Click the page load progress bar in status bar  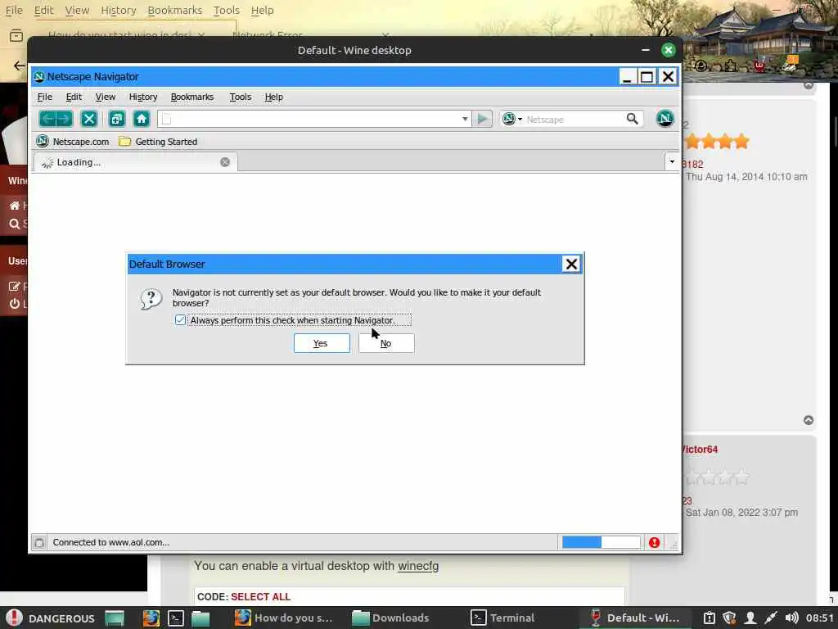(x=601, y=543)
